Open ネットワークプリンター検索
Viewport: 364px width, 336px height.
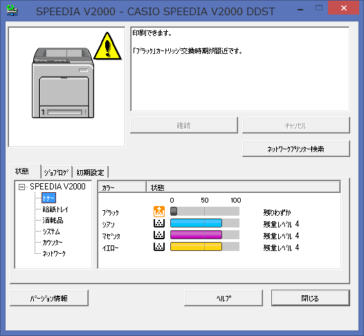pos(295,149)
